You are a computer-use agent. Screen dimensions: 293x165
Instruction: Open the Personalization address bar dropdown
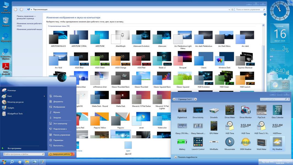tap(229, 10)
